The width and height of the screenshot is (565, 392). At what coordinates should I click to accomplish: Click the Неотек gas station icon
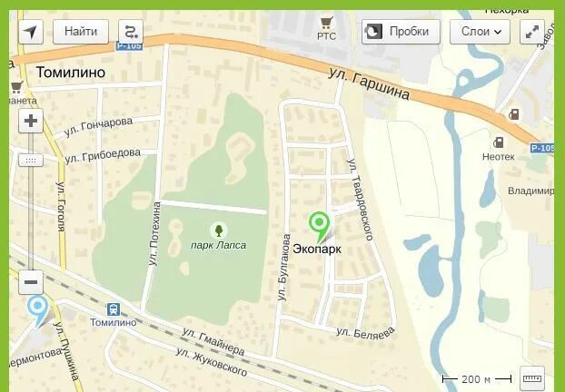point(499,142)
